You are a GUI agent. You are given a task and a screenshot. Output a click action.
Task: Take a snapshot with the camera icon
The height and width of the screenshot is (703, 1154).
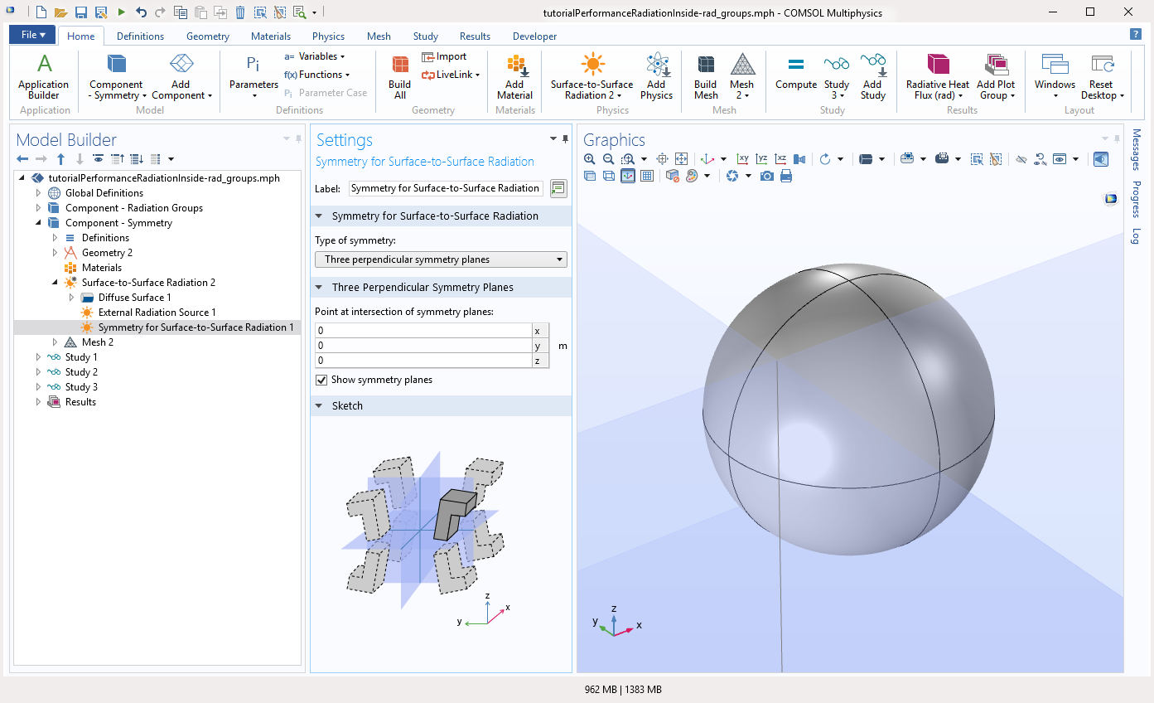pos(767,176)
